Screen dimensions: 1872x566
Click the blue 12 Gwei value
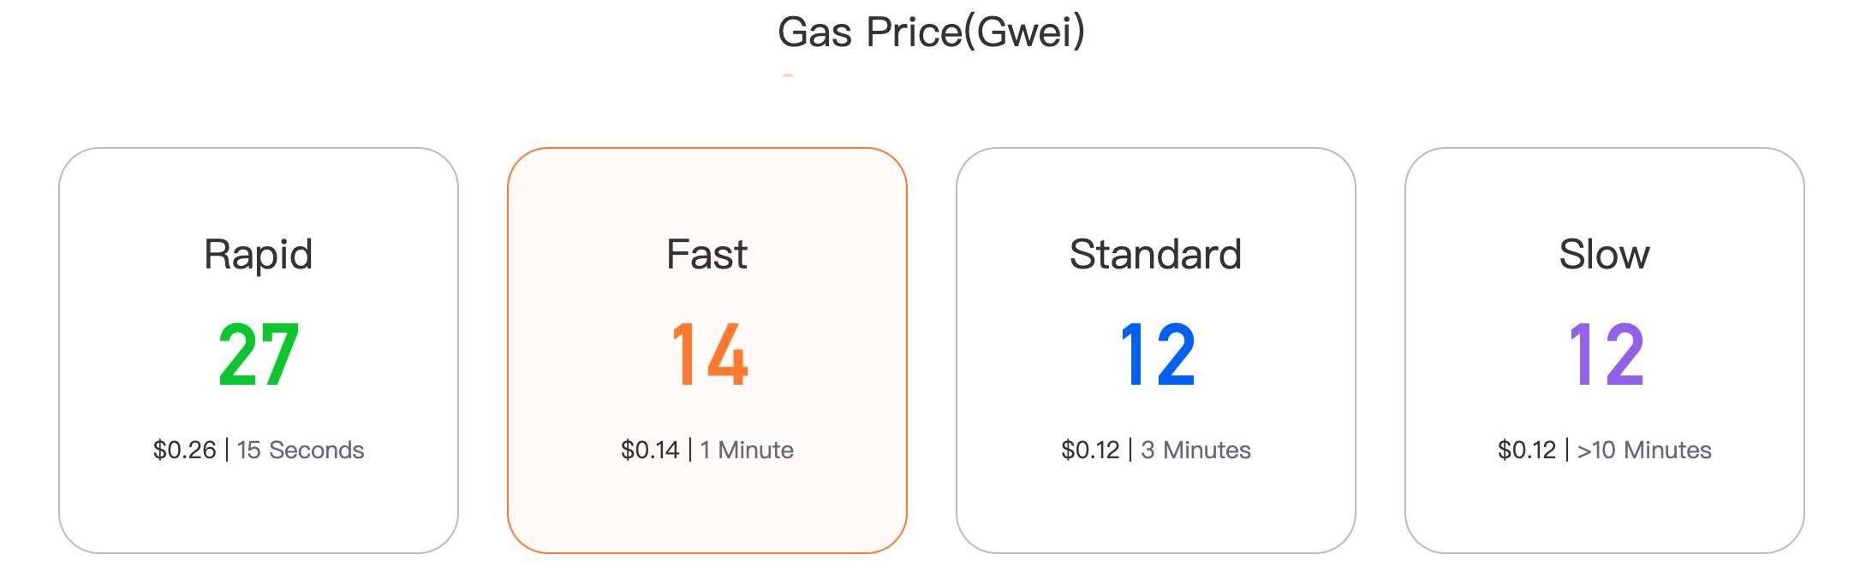coord(1157,354)
